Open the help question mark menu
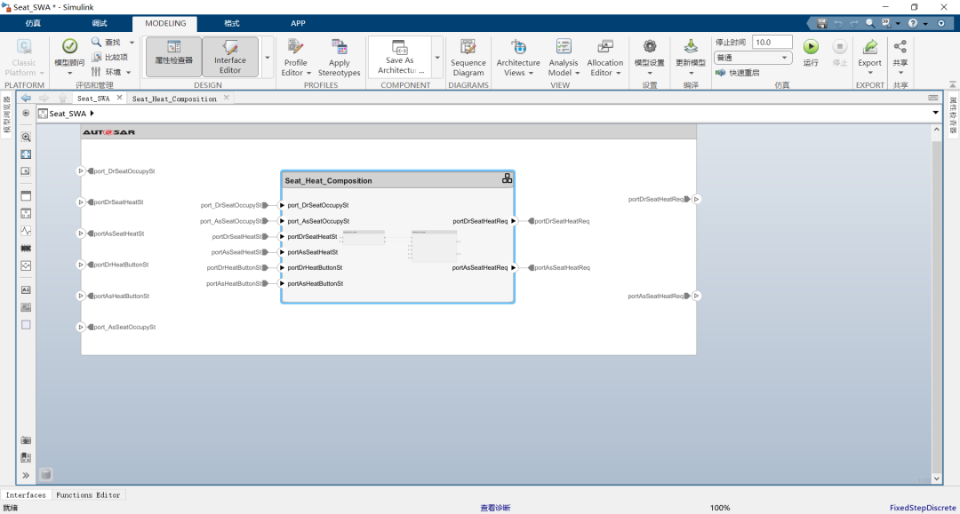960x514 pixels. coord(913,23)
